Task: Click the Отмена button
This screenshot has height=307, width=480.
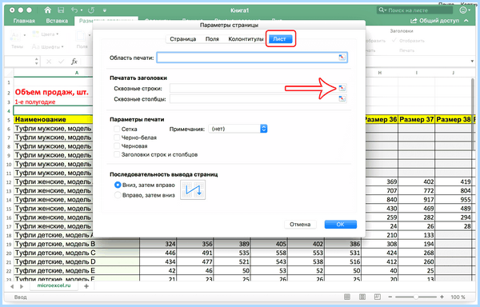Action: click(300, 224)
